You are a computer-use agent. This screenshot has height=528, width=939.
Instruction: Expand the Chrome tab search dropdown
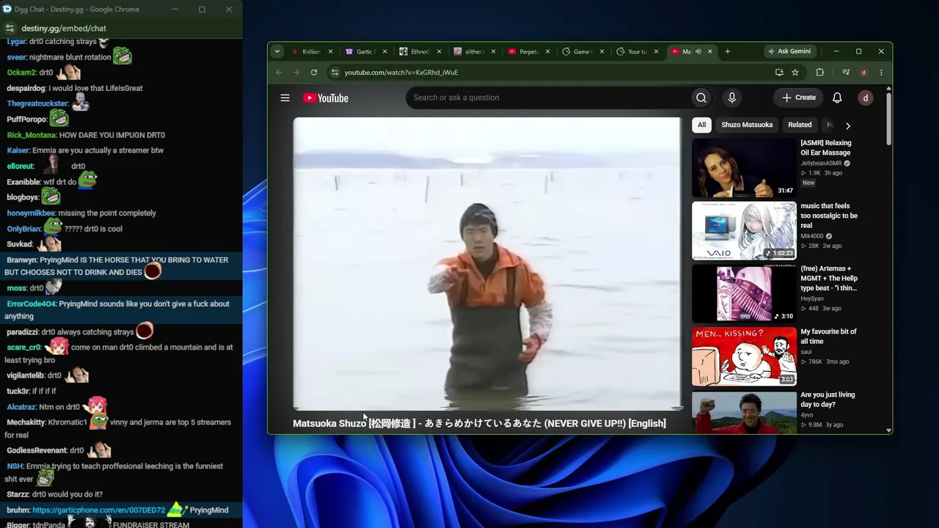point(277,51)
